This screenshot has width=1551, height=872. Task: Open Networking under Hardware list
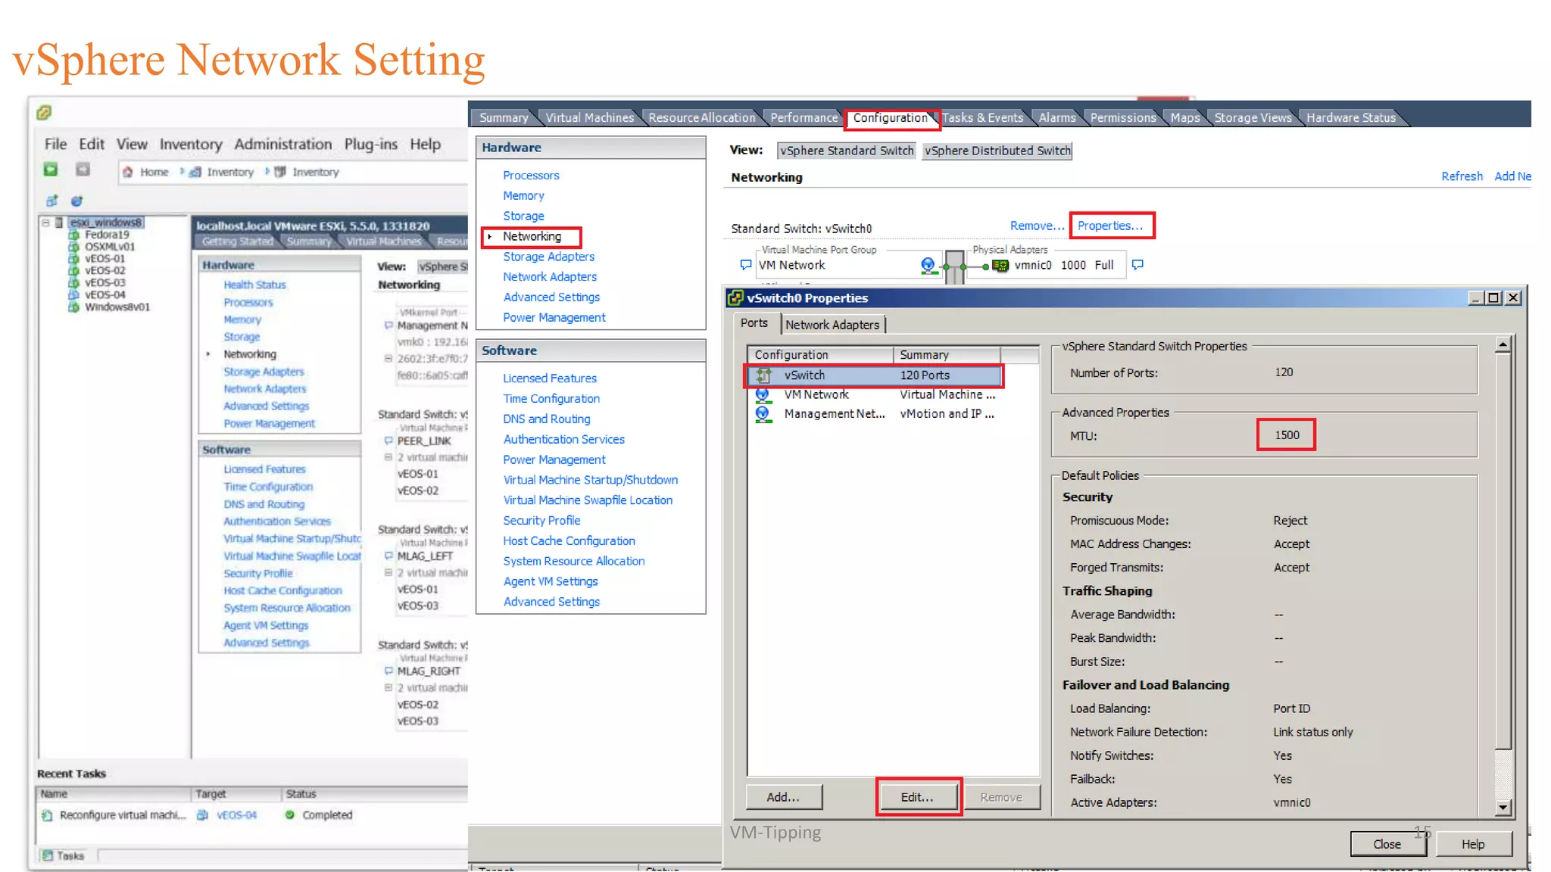coord(532,236)
